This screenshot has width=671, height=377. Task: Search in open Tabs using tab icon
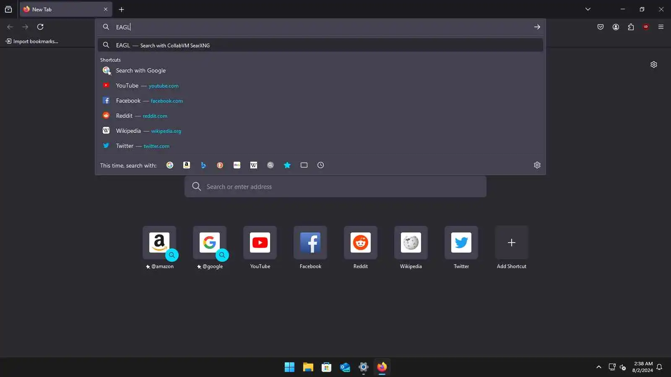[304, 165]
